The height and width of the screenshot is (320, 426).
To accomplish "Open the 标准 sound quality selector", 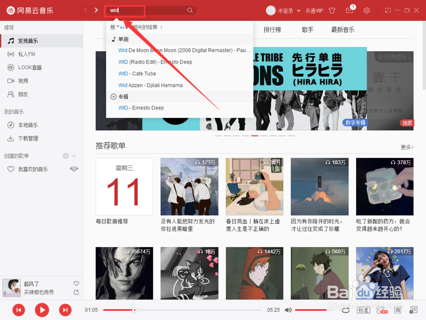I will pyautogui.click(x=363, y=310).
